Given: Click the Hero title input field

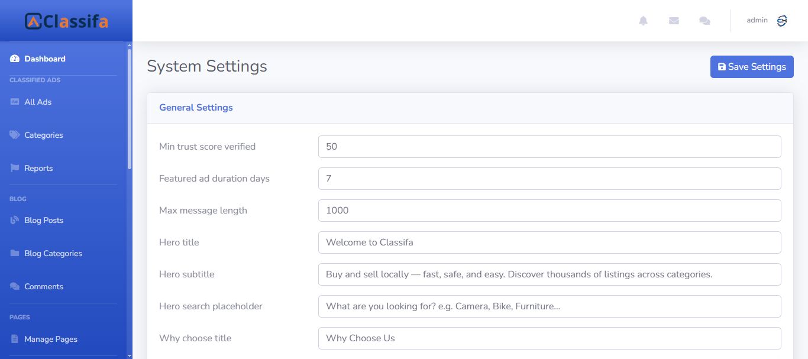Looking at the screenshot, I should point(549,242).
